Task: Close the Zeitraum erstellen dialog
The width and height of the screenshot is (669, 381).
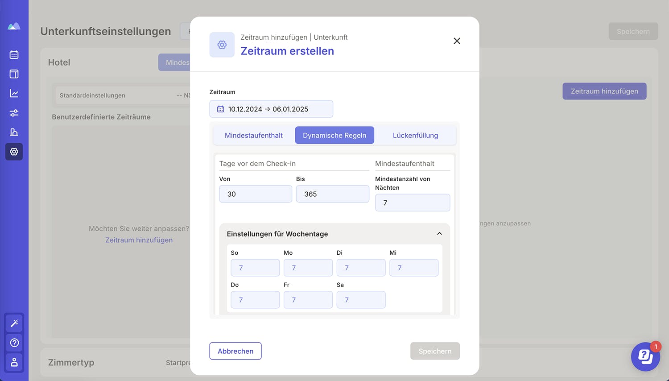Action: (x=457, y=41)
